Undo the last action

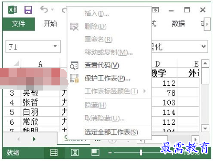[44, 9]
